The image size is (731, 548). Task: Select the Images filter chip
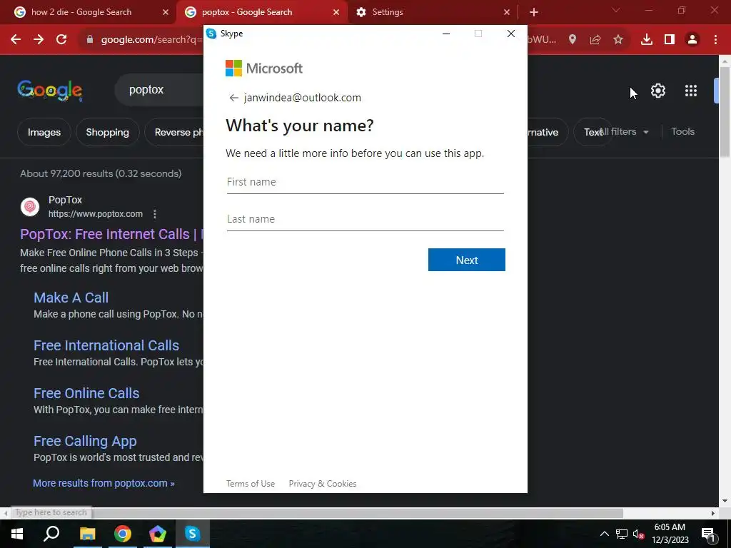[44, 132]
